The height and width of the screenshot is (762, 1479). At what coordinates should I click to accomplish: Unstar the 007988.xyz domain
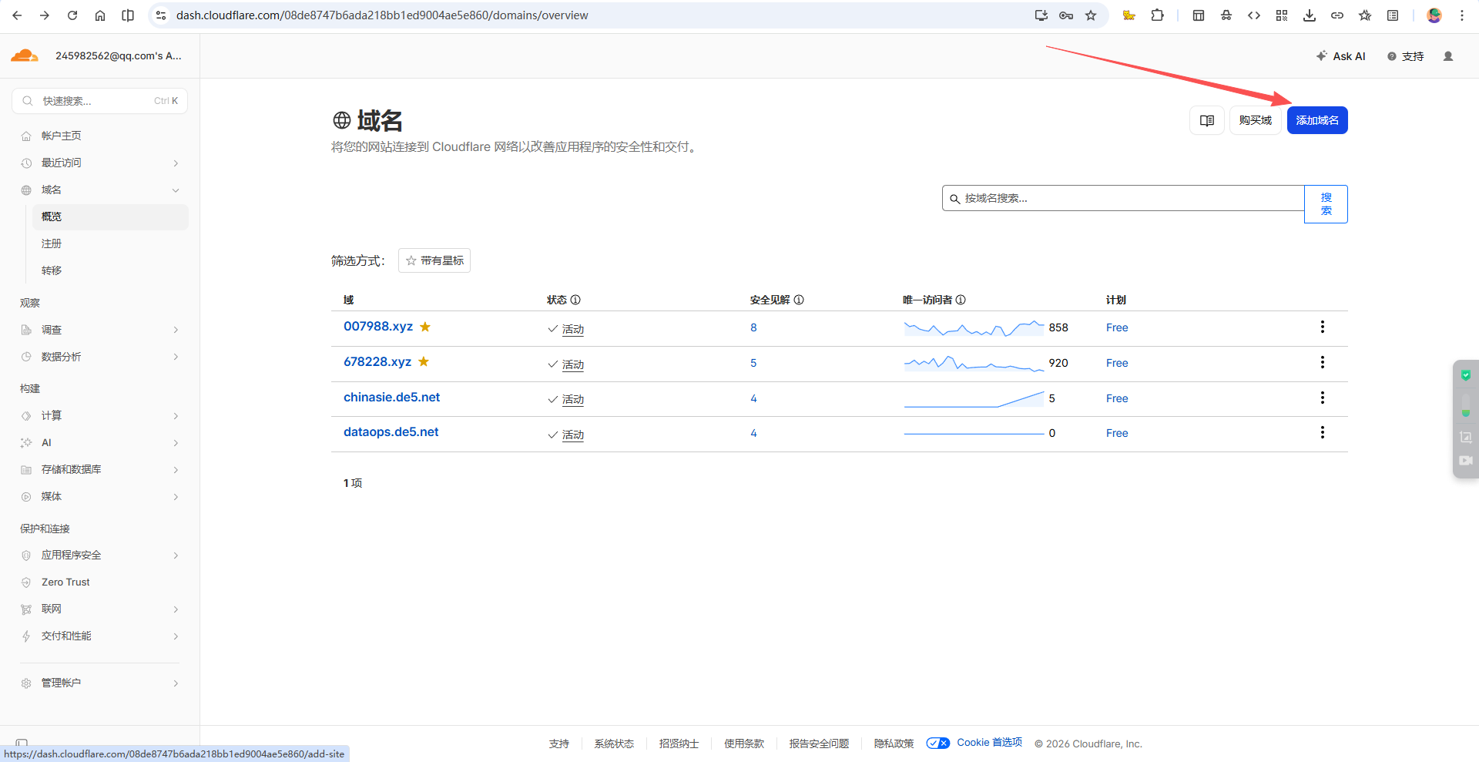click(425, 327)
